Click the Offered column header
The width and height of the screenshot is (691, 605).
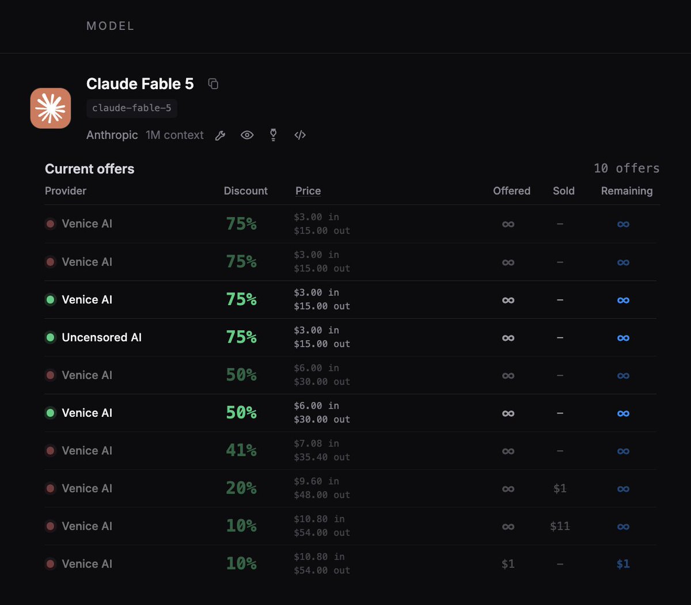click(x=512, y=191)
